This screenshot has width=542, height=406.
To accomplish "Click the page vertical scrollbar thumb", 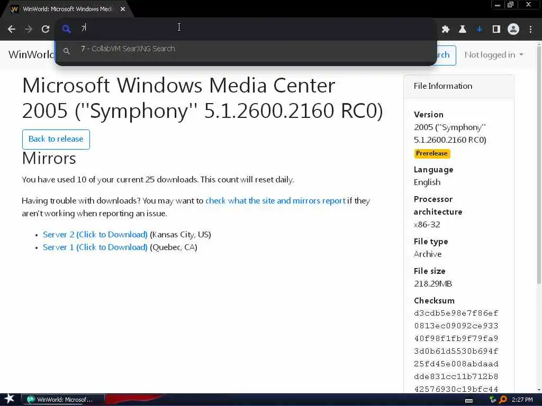I will pos(539,165).
